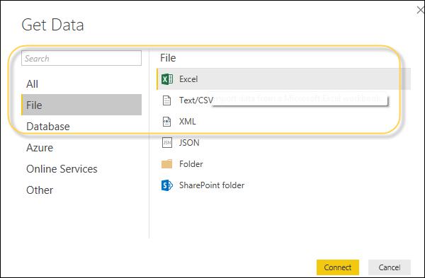Close the Get Data dialog
The width and height of the screenshot is (425, 278).
click(x=421, y=11)
